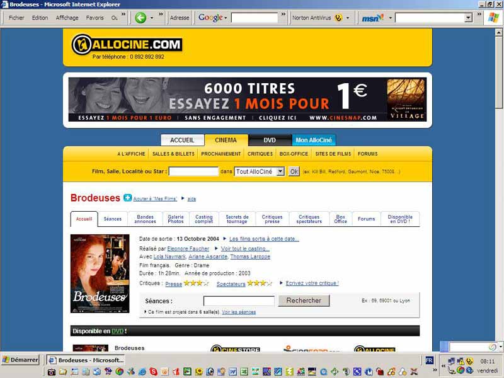The height and width of the screenshot is (378, 504).
Task: Click the Windows flag logo at top right
Action: (x=494, y=18)
